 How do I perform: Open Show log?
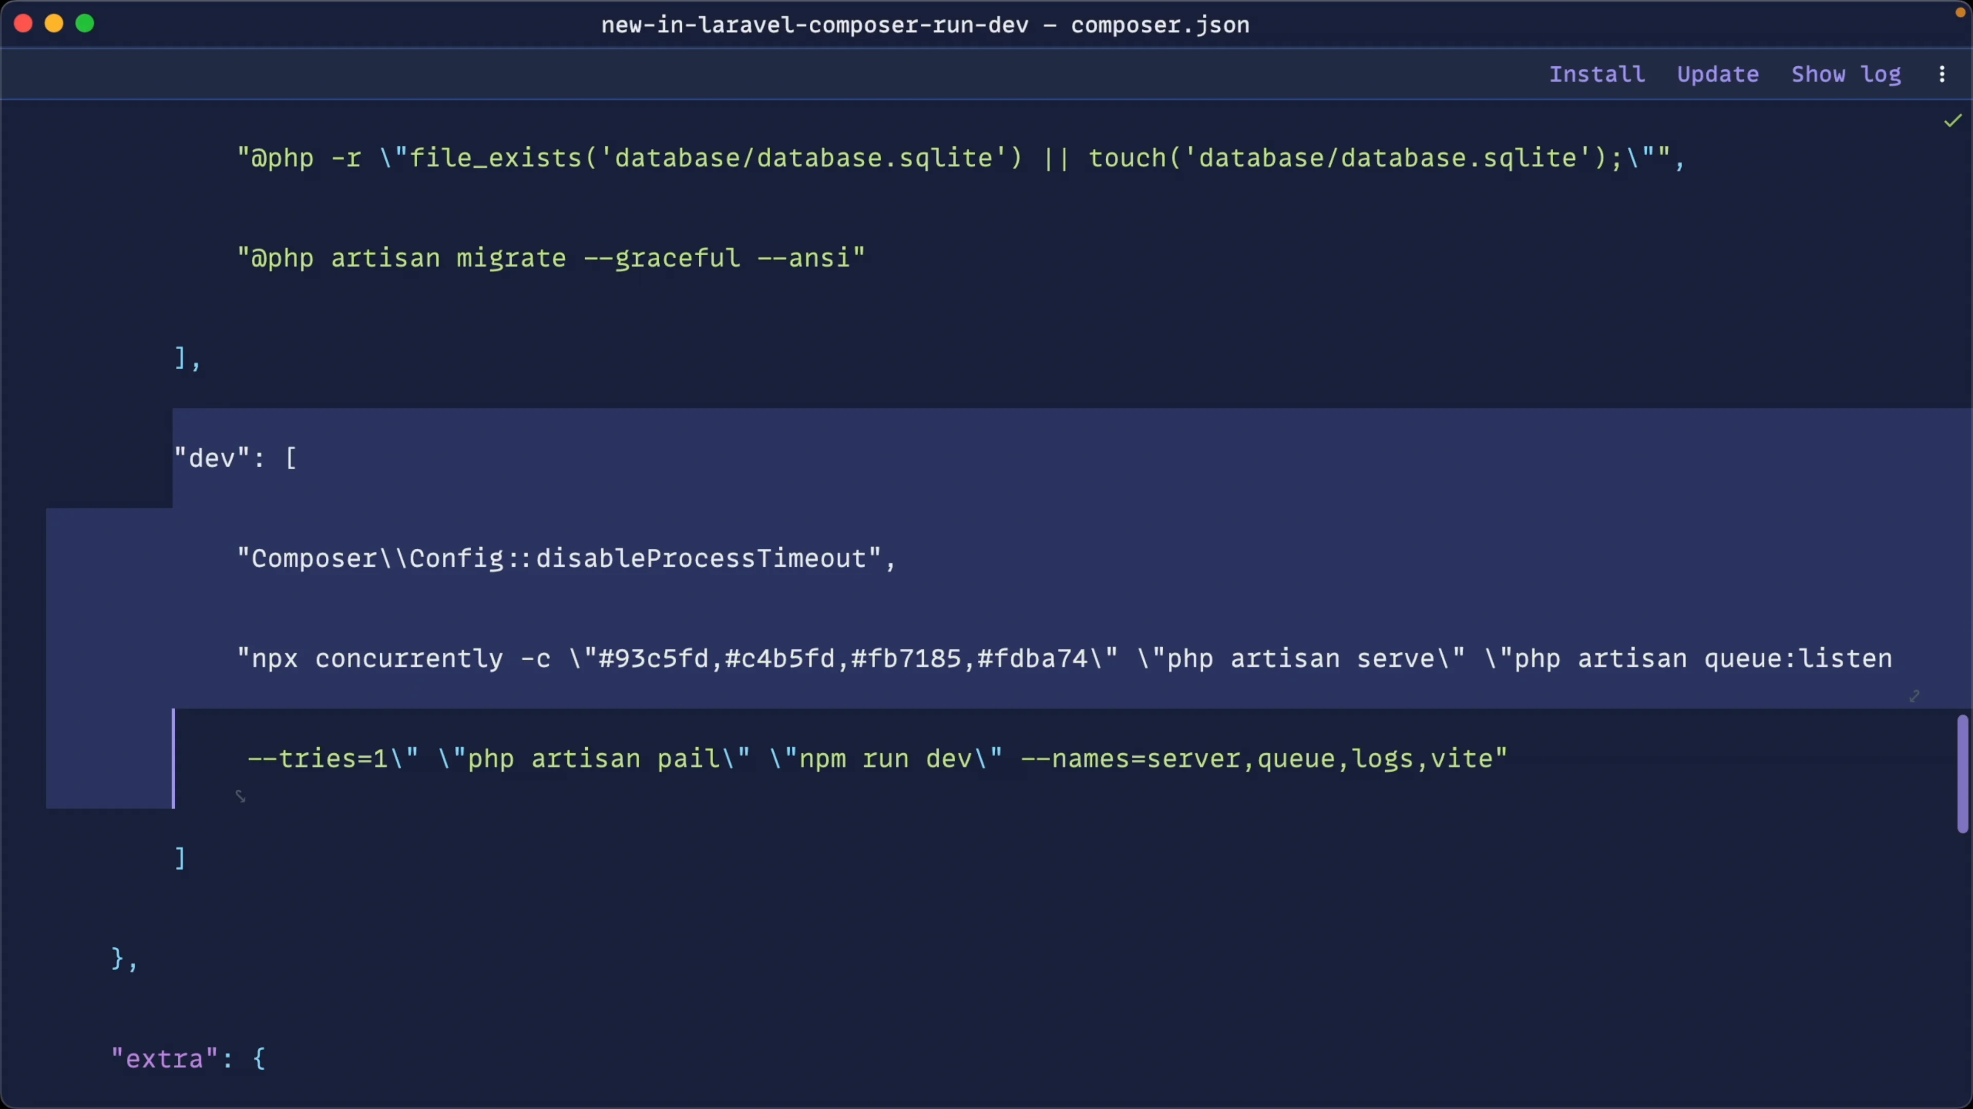(1846, 74)
